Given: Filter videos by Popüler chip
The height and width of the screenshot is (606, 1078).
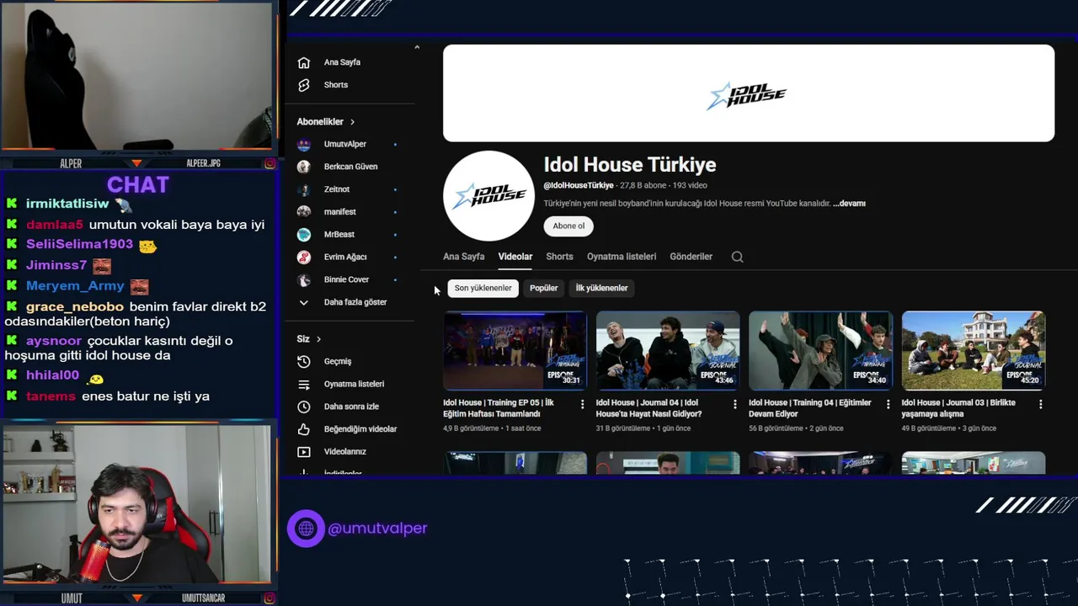Looking at the screenshot, I should [543, 288].
